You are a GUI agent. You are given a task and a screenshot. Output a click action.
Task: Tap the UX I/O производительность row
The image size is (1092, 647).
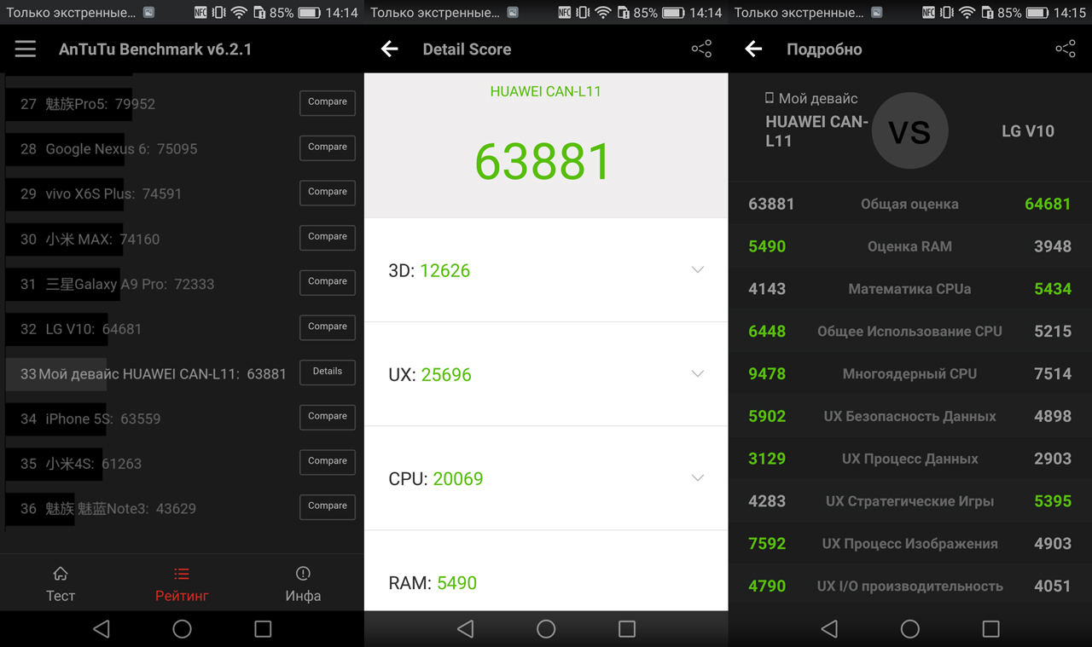click(910, 586)
